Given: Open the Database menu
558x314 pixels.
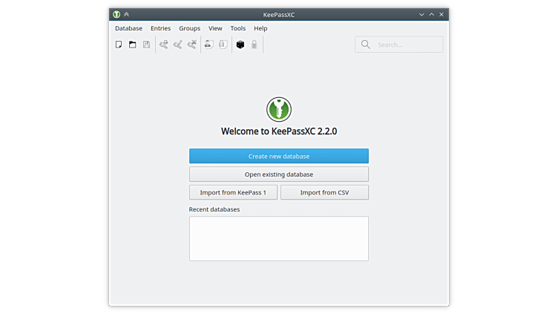Looking at the screenshot, I should pos(128,28).
